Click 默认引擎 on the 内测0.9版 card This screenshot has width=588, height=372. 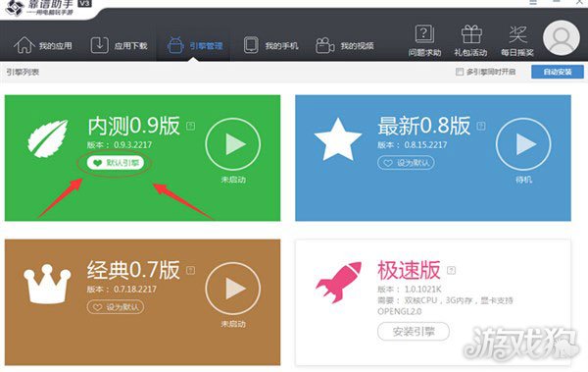(x=116, y=163)
